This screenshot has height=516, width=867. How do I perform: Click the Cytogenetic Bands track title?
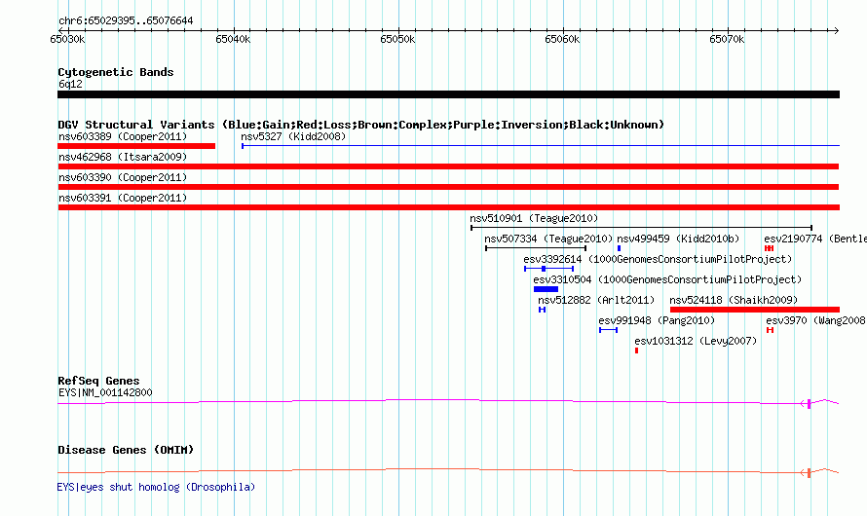click(116, 72)
